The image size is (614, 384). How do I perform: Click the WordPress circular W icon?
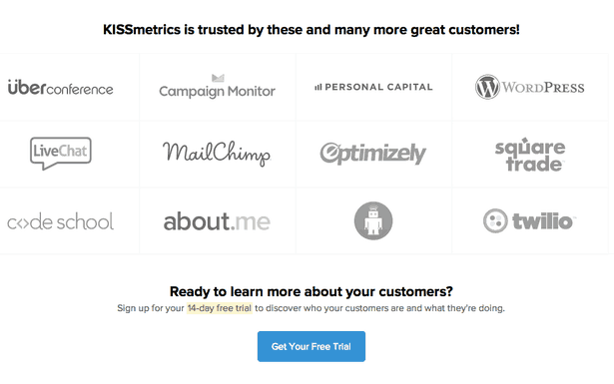(487, 87)
